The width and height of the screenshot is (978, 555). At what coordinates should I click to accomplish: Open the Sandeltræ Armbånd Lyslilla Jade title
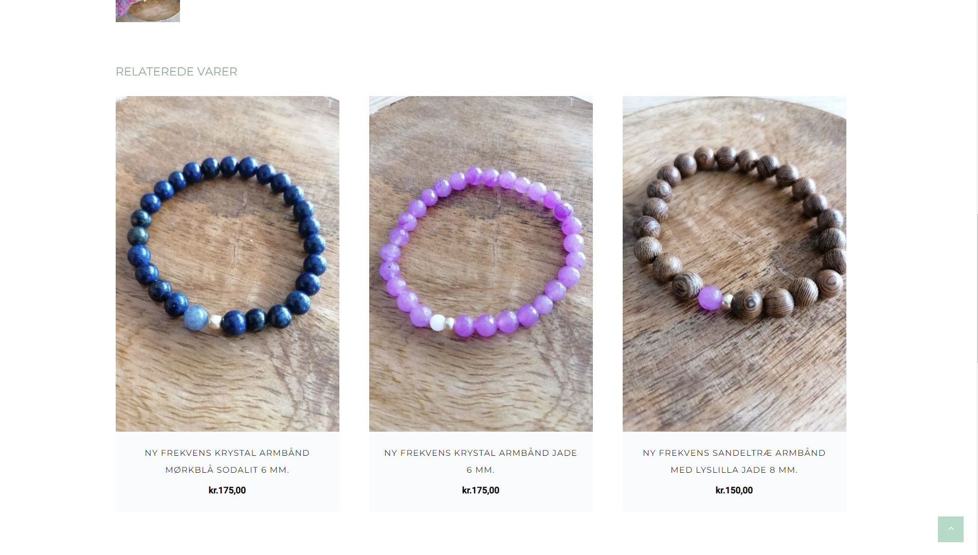point(734,461)
